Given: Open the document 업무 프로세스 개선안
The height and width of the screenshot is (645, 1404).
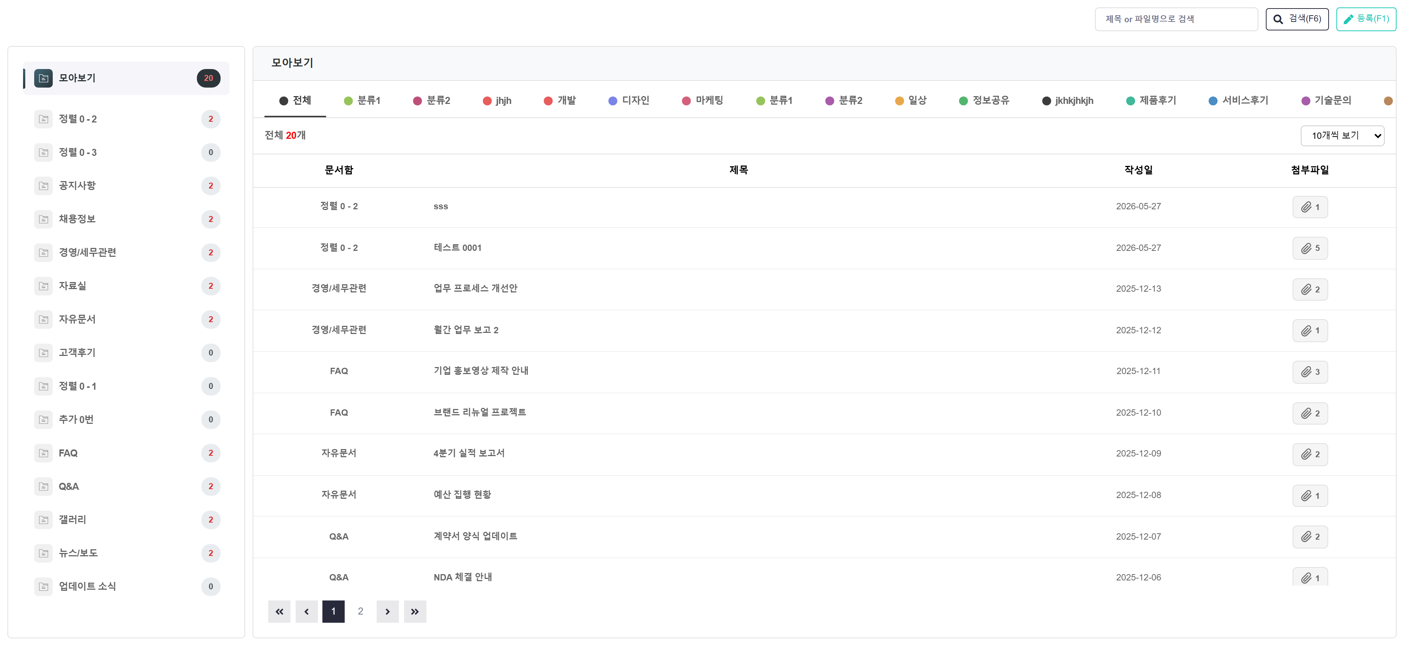Looking at the screenshot, I should point(475,289).
